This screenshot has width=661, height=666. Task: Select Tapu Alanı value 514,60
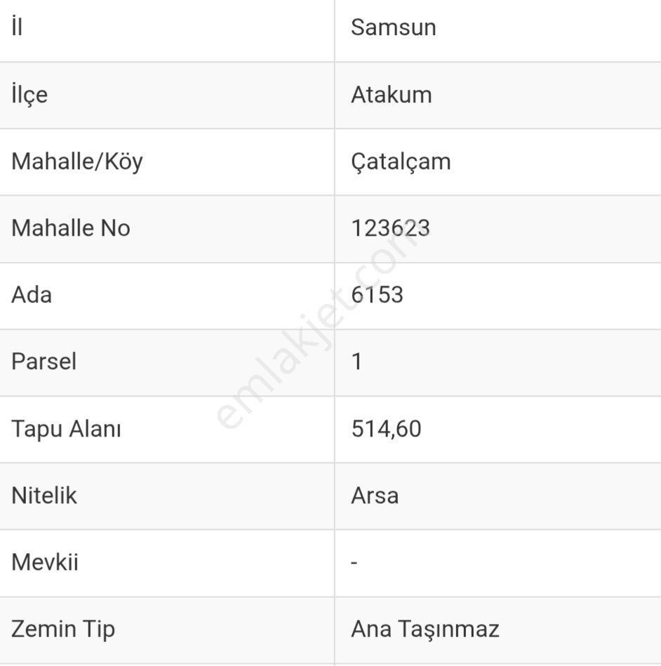coord(386,429)
